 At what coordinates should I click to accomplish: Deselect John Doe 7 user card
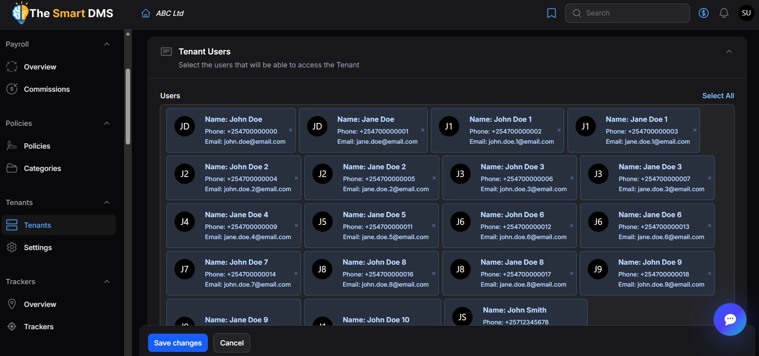point(296,274)
